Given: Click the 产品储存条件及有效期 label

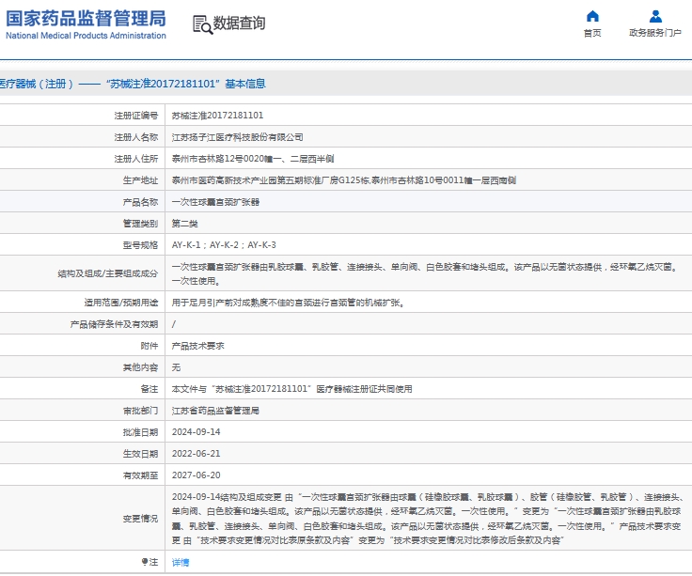Looking at the screenshot, I should 114,324.
